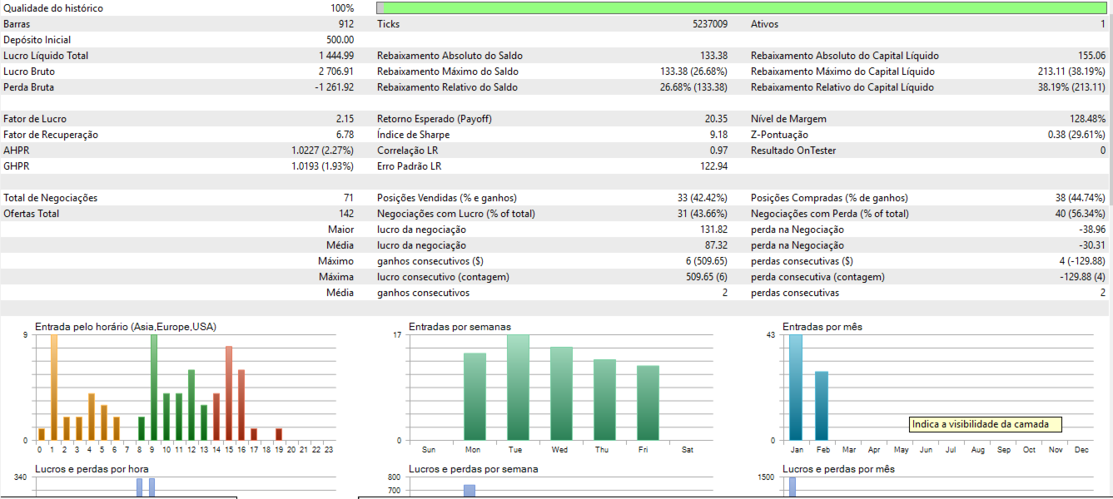Select the AHPR value 1.0227 (2.27%)
1113x499 pixels.
click(x=323, y=151)
